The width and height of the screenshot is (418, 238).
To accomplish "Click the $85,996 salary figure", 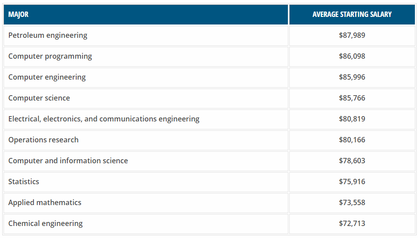I will point(352,77).
